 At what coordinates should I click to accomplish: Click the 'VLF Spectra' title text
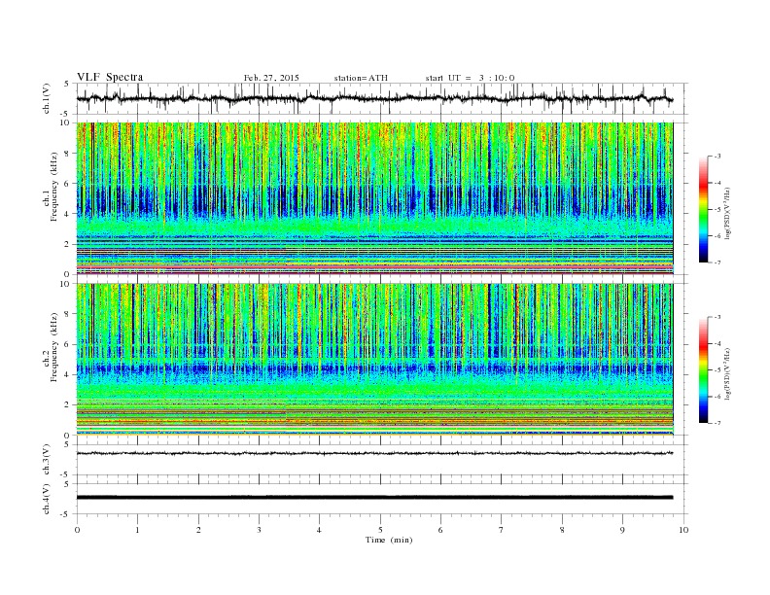(x=110, y=77)
